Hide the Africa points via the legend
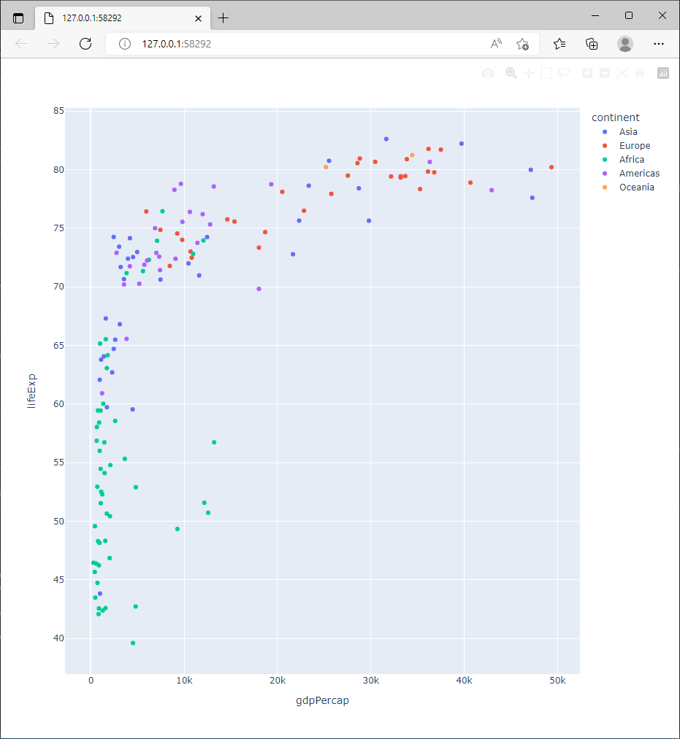The height and width of the screenshot is (739, 680). click(627, 159)
